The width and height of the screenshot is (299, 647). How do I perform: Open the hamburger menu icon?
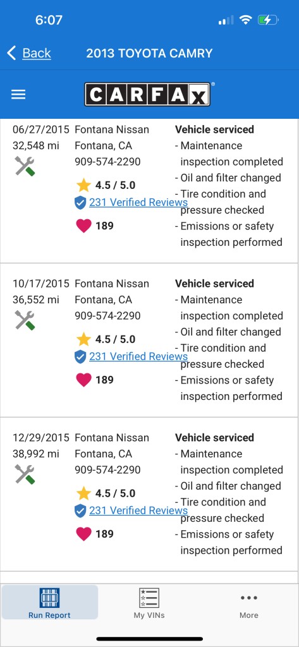point(18,95)
